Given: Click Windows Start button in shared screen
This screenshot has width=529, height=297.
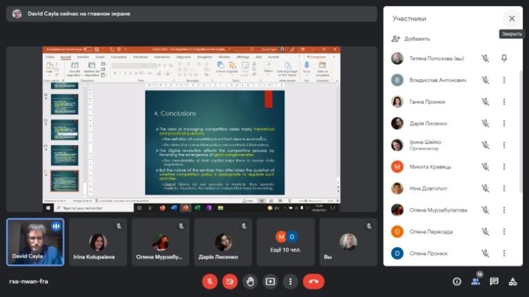Looking at the screenshot, I should 48,208.
